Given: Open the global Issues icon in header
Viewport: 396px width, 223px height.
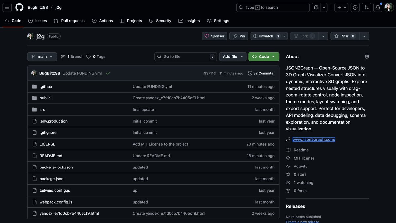Looking at the screenshot, I should coord(355,7).
